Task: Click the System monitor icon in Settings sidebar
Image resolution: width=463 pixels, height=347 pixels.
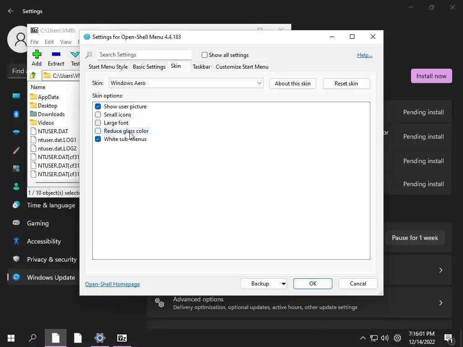Action: 16,96
